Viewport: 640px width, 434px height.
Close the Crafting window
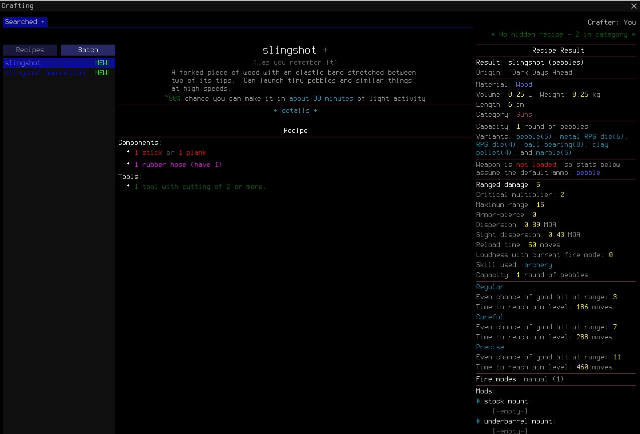coord(633,6)
